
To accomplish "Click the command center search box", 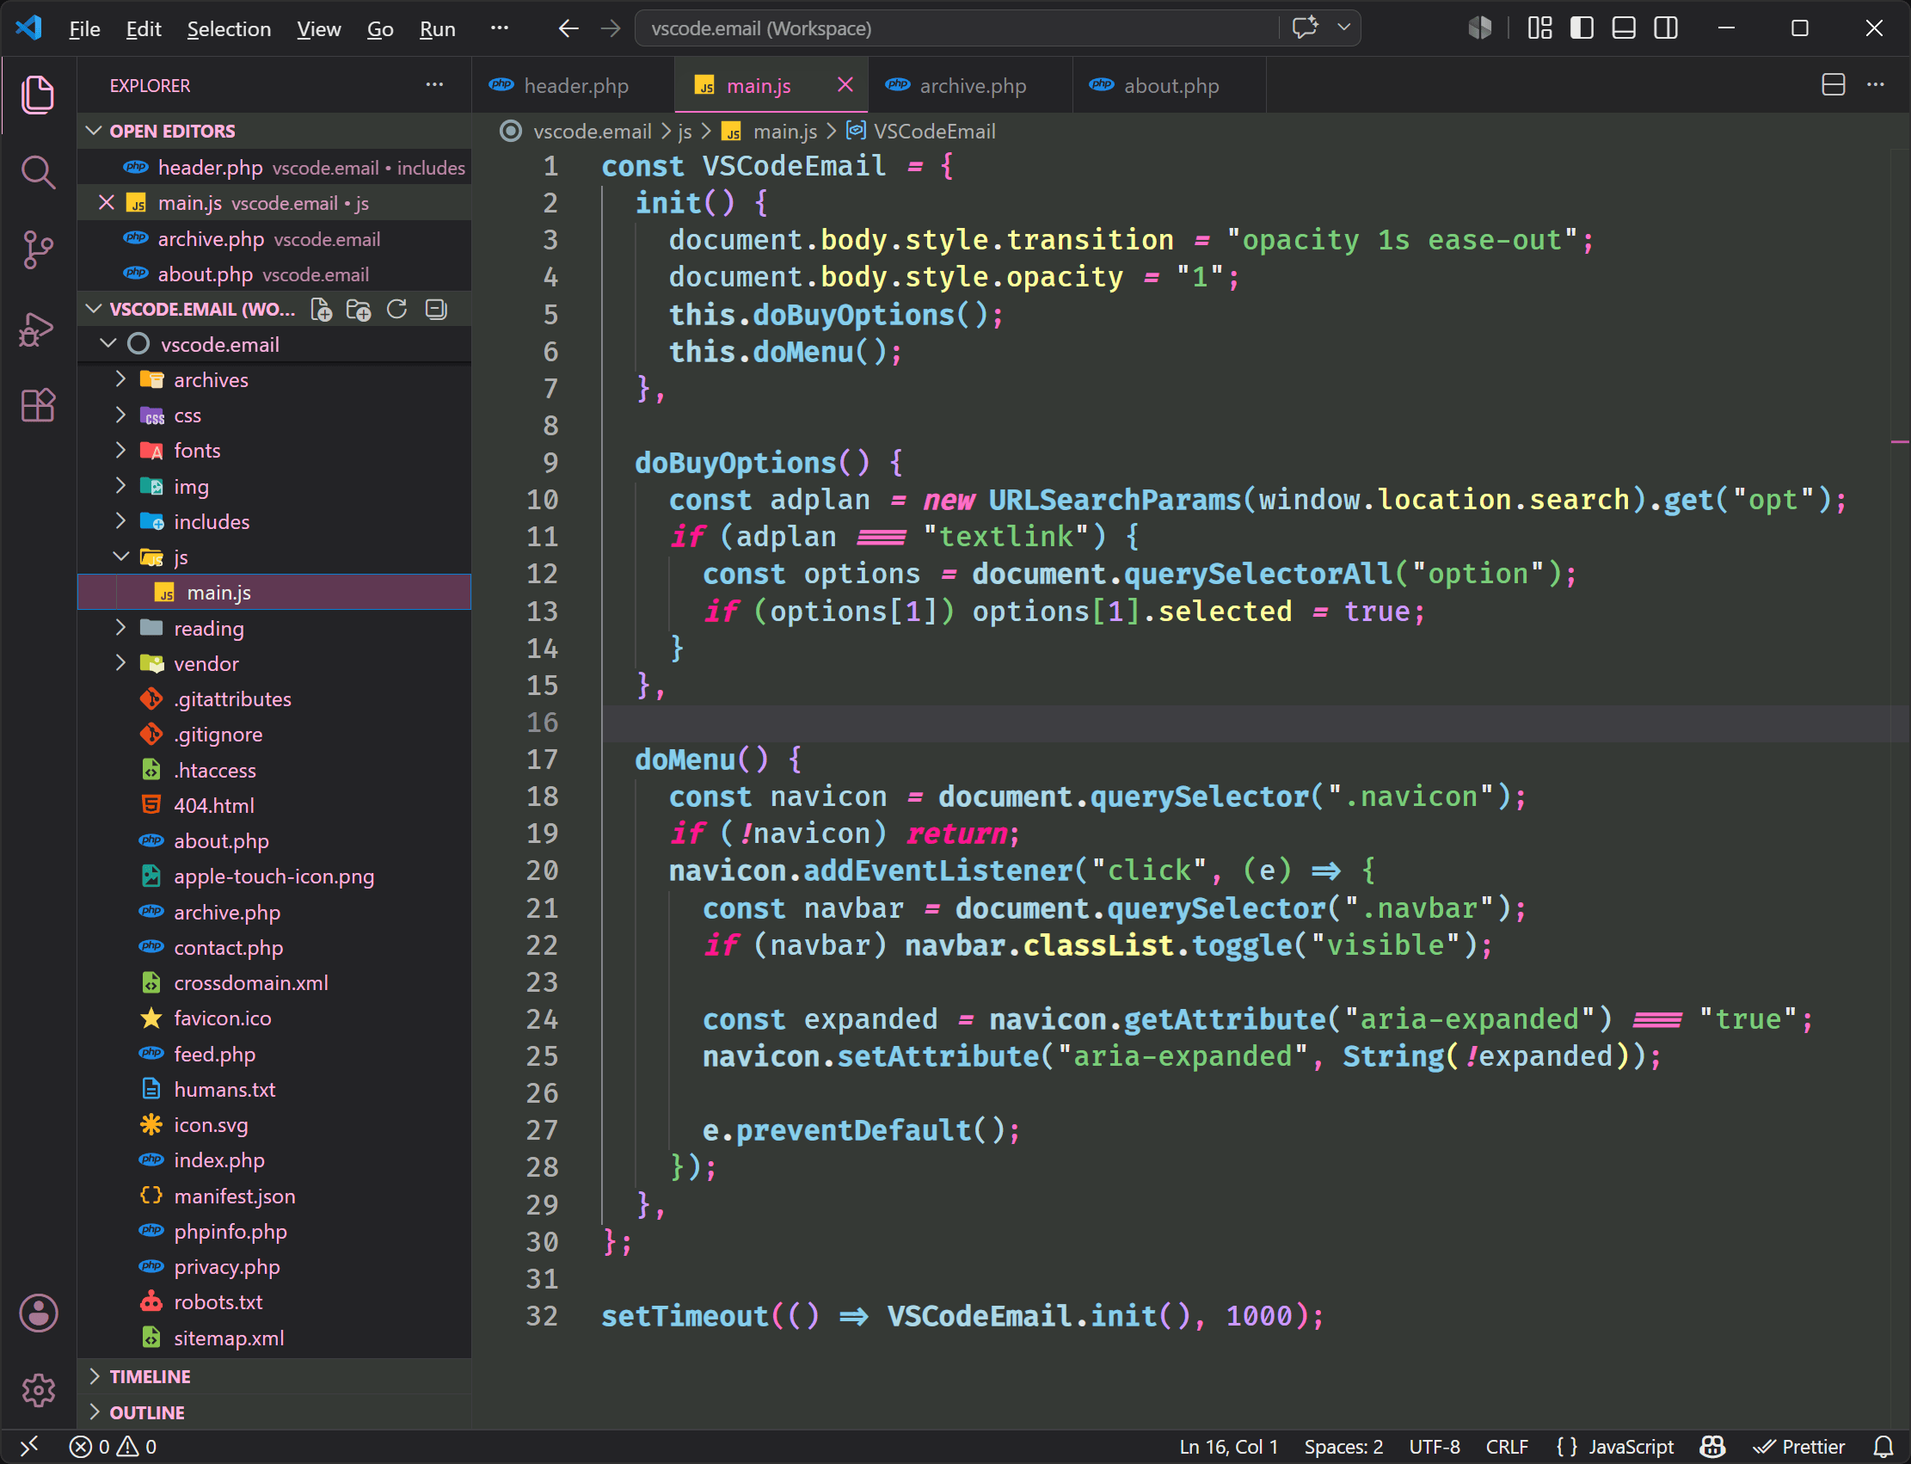I will tap(959, 28).
